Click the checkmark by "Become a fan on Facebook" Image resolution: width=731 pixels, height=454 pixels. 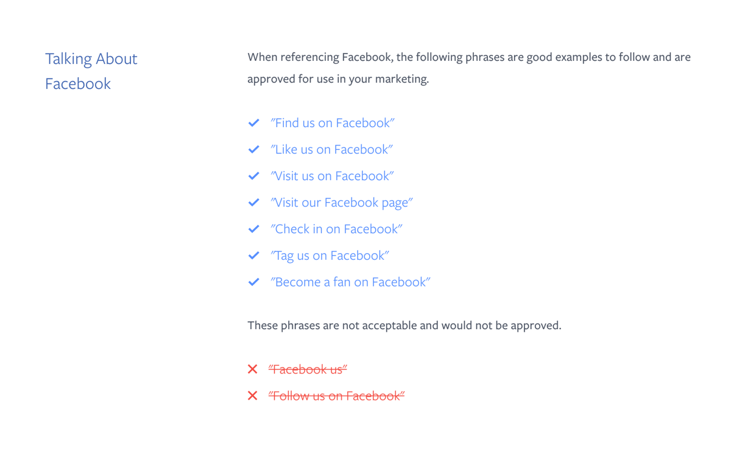(x=254, y=282)
